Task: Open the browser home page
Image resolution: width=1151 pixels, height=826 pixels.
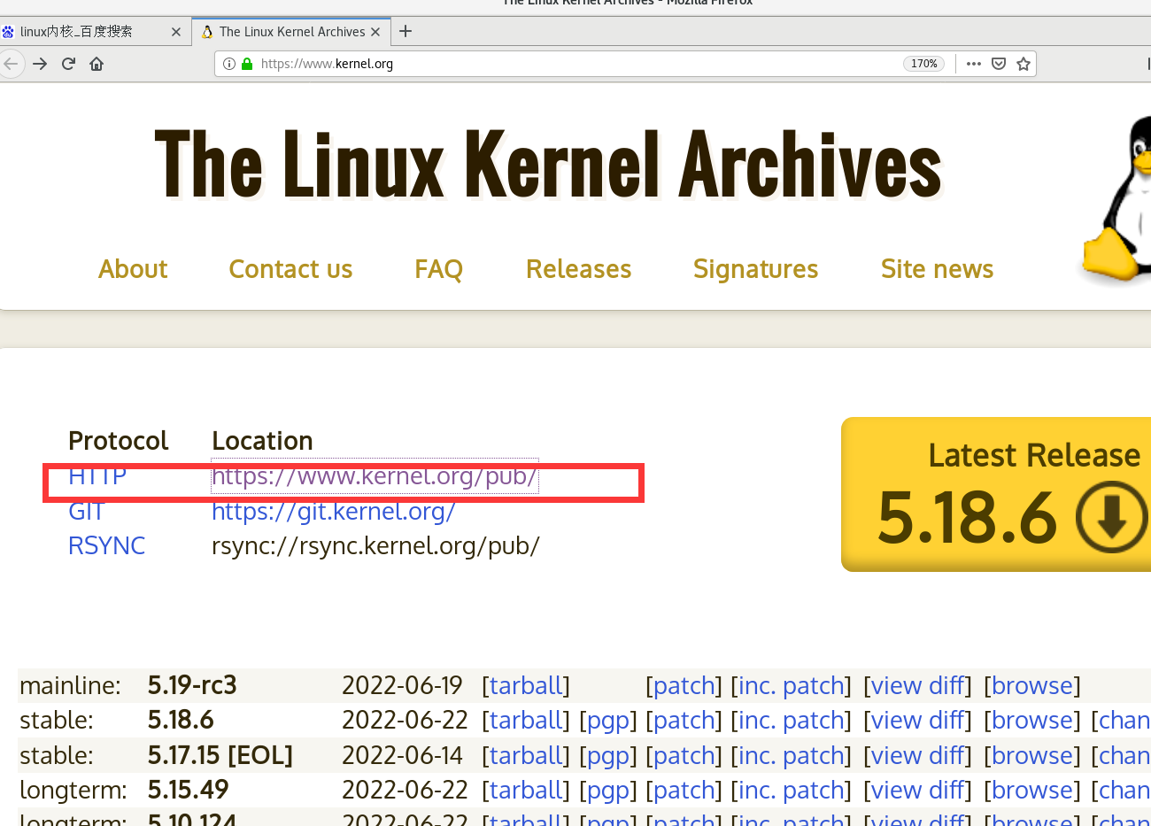Action: tap(97, 64)
